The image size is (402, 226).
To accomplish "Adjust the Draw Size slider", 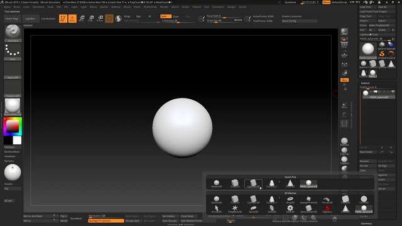I will click(224, 20).
